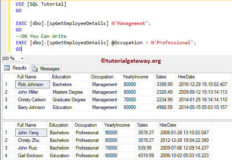Select the John Miller cell
Screen dimensions: 232x160
[32, 92]
